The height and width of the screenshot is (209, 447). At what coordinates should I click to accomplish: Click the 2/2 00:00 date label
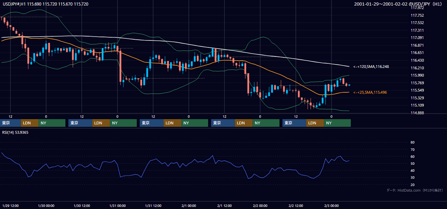(260, 206)
